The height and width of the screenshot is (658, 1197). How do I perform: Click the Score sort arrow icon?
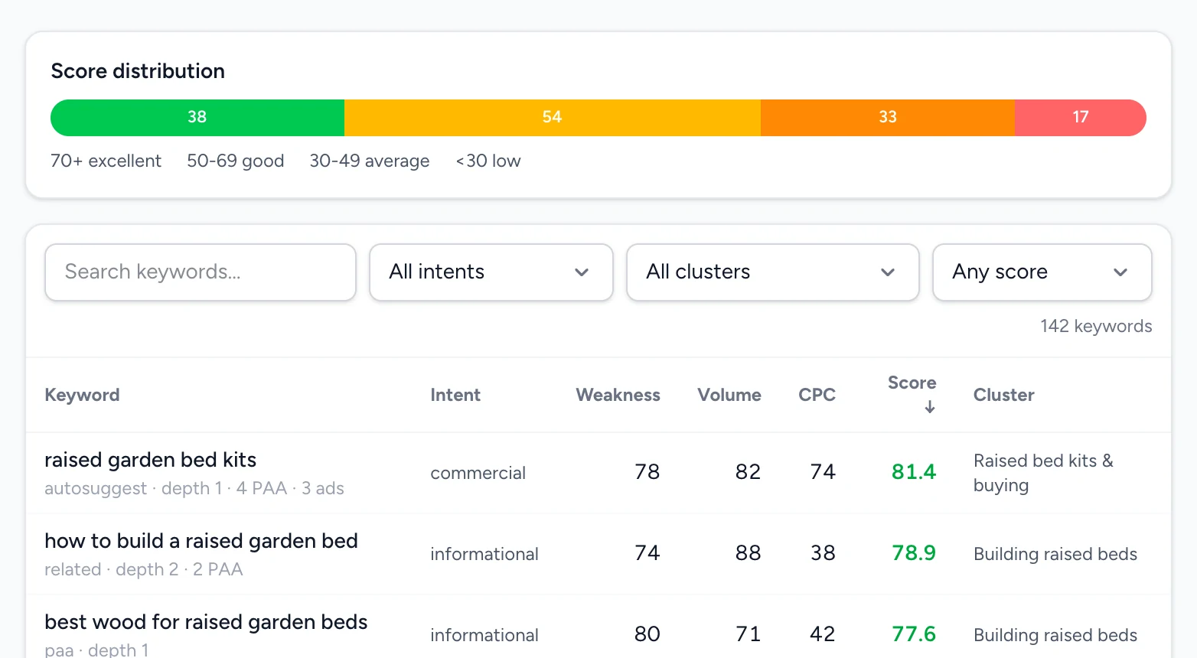(930, 407)
